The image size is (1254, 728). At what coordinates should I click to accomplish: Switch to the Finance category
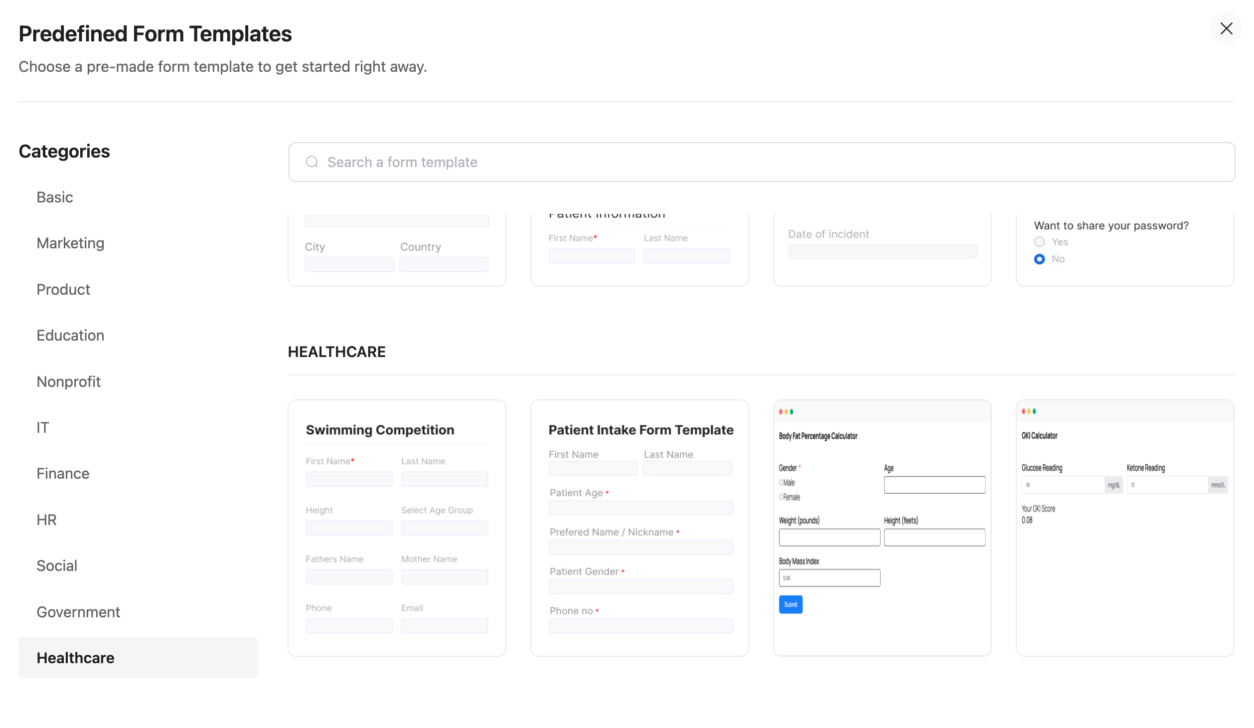point(62,473)
